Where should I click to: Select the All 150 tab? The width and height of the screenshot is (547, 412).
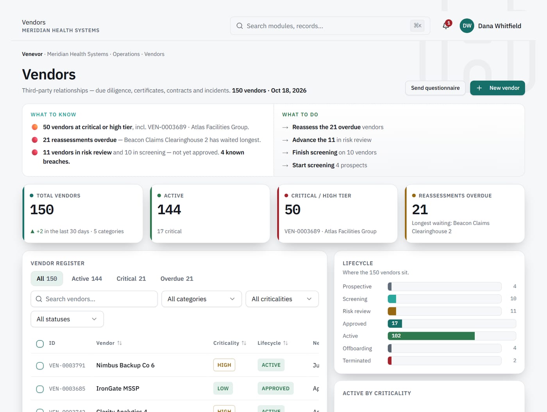coord(47,279)
